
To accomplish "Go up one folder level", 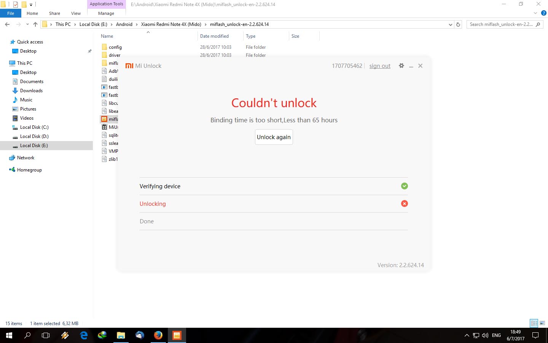I will (x=35, y=24).
